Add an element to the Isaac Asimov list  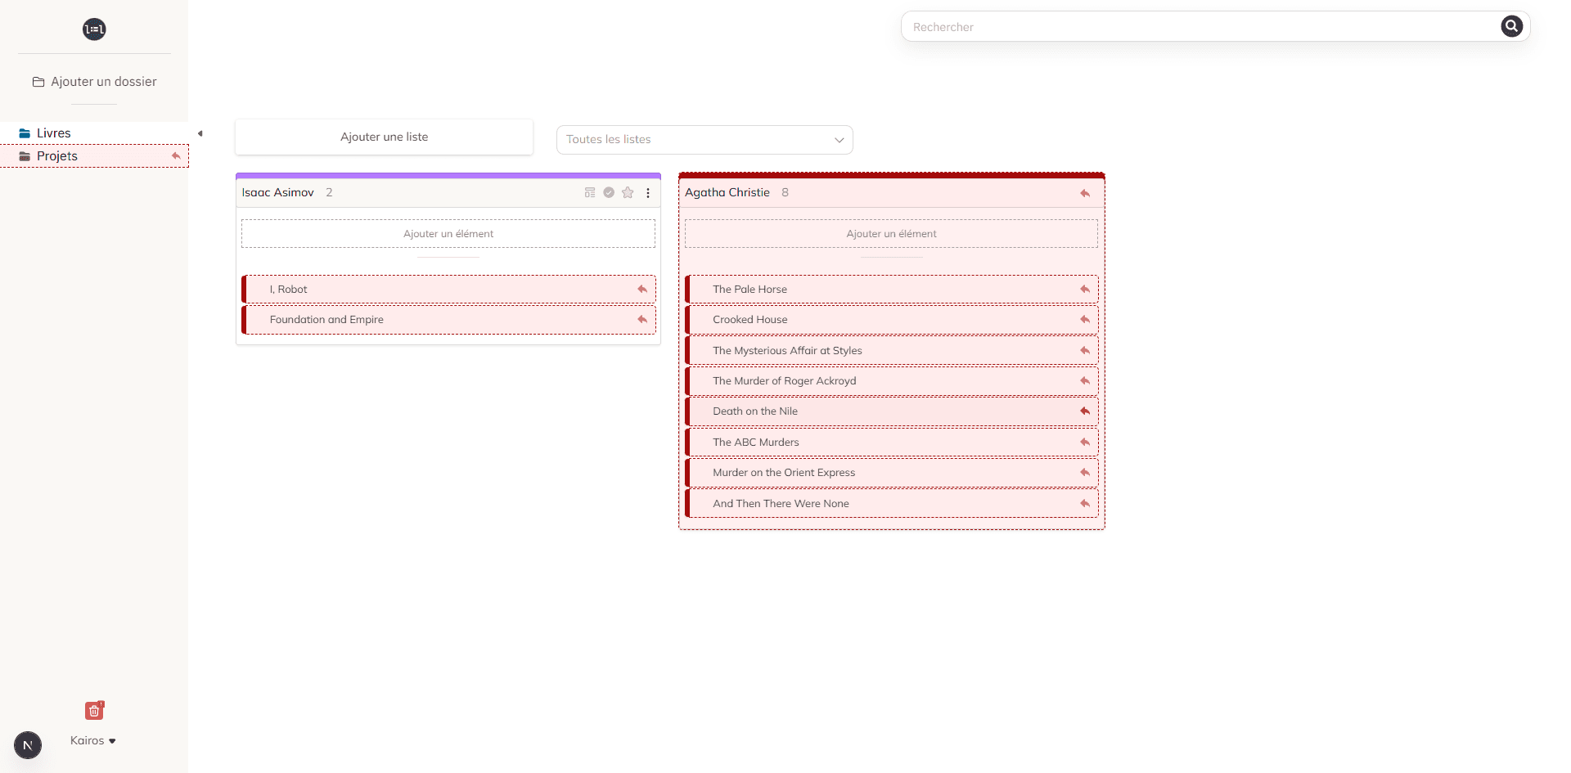(448, 234)
